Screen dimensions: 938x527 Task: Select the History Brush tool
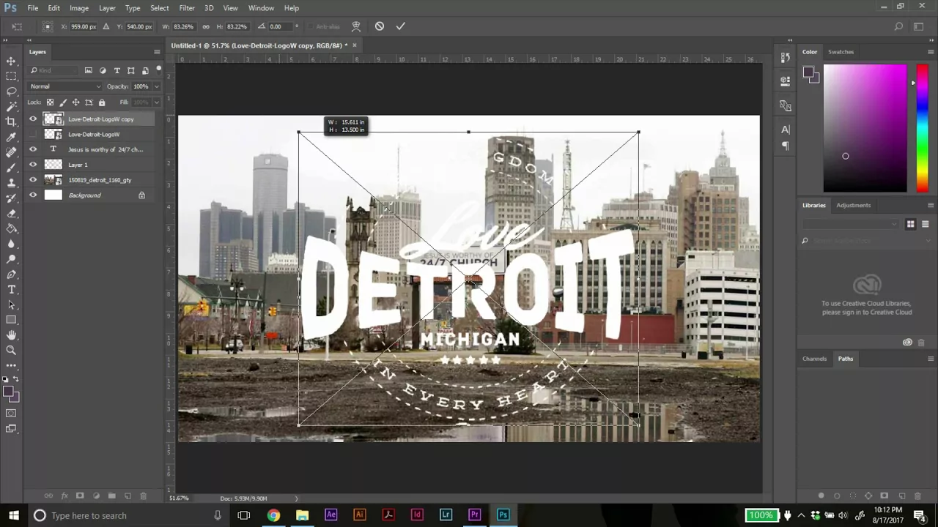[11, 198]
